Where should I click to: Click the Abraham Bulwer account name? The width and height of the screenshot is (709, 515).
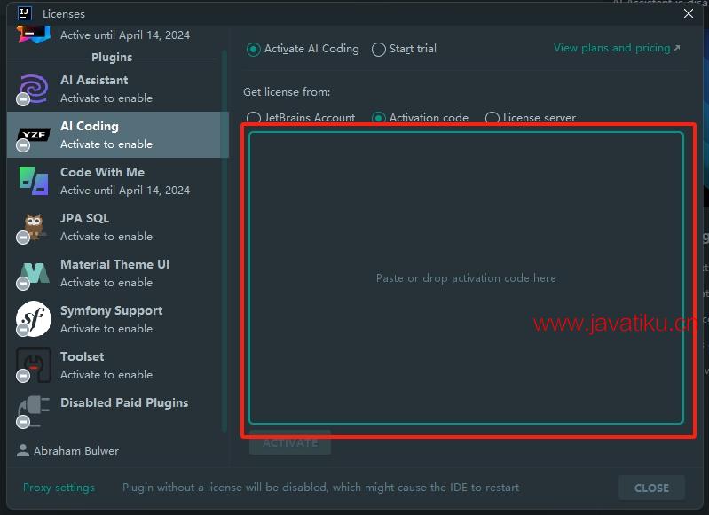(76, 451)
